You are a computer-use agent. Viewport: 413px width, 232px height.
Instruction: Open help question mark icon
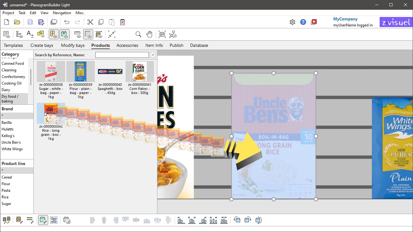pyautogui.click(x=303, y=22)
